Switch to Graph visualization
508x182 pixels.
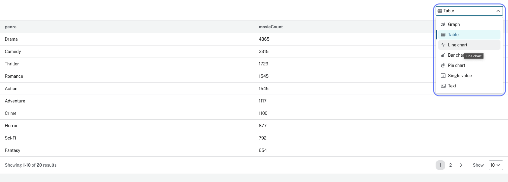click(454, 24)
